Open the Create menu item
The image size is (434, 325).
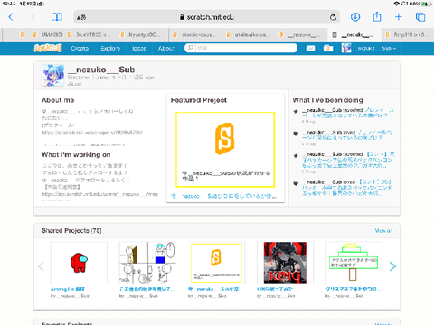click(x=80, y=48)
